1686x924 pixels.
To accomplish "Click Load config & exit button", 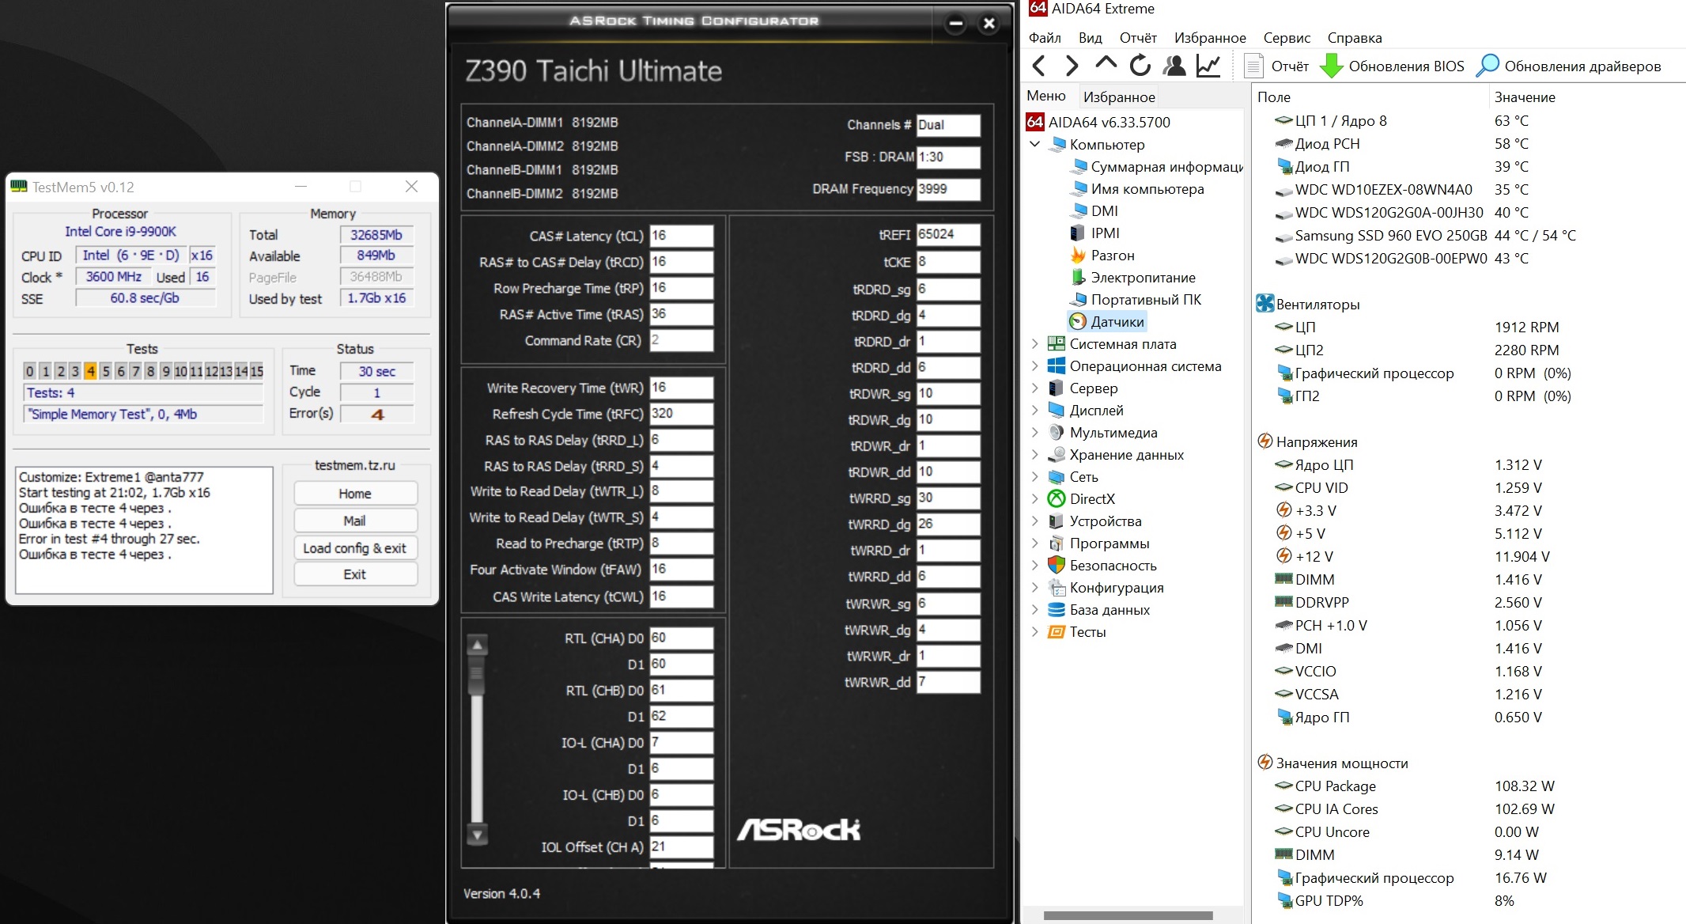I will point(354,548).
